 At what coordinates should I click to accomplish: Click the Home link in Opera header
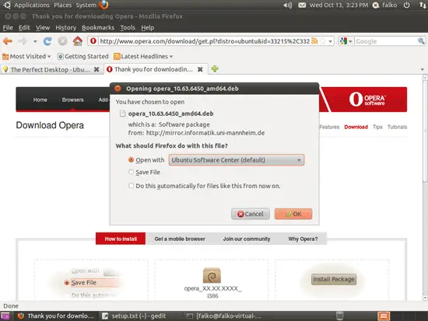[40, 99]
